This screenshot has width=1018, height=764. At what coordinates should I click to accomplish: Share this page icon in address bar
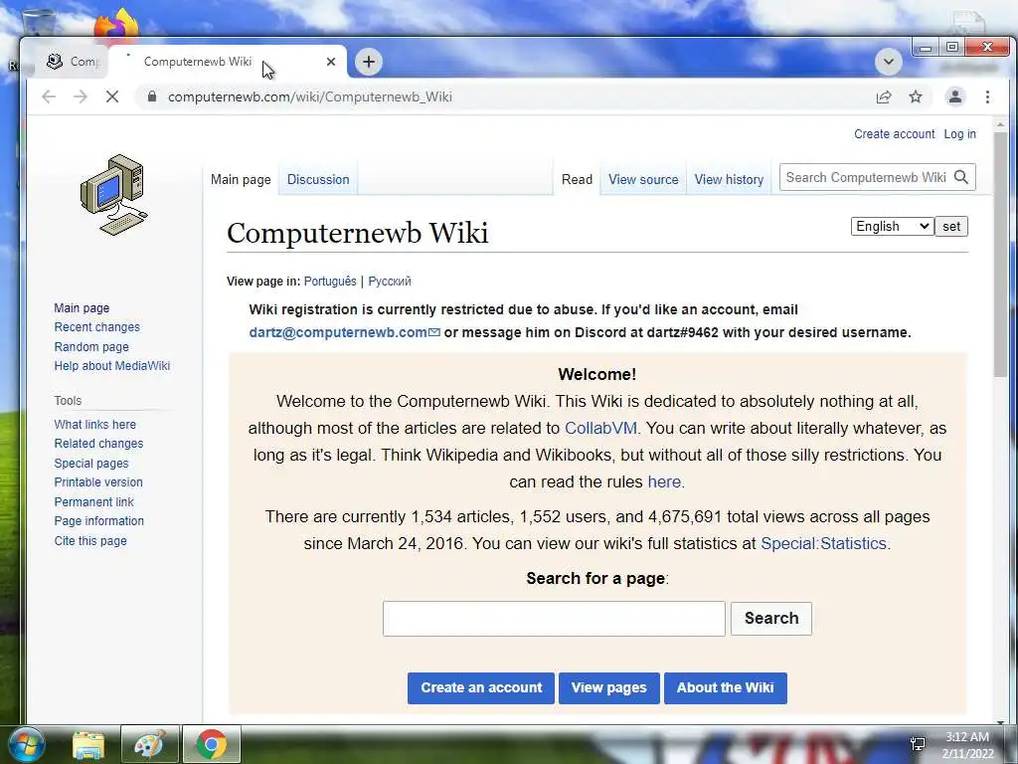884,96
